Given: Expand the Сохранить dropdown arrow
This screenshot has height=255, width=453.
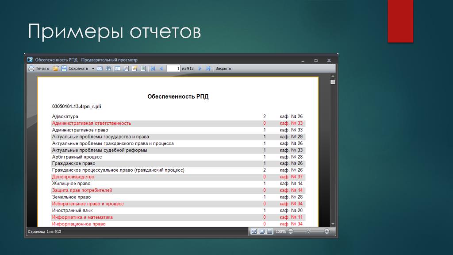Looking at the screenshot, I should click(x=93, y=69).
